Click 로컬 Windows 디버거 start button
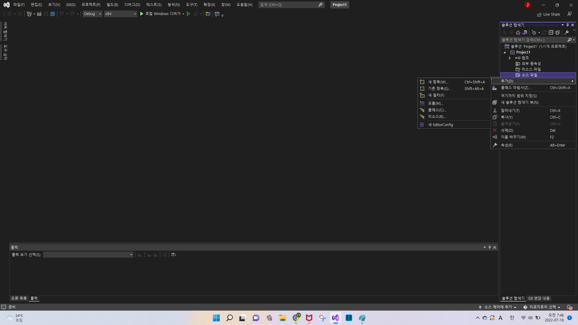This screenshot has height=325, width=578. point(160,14)
